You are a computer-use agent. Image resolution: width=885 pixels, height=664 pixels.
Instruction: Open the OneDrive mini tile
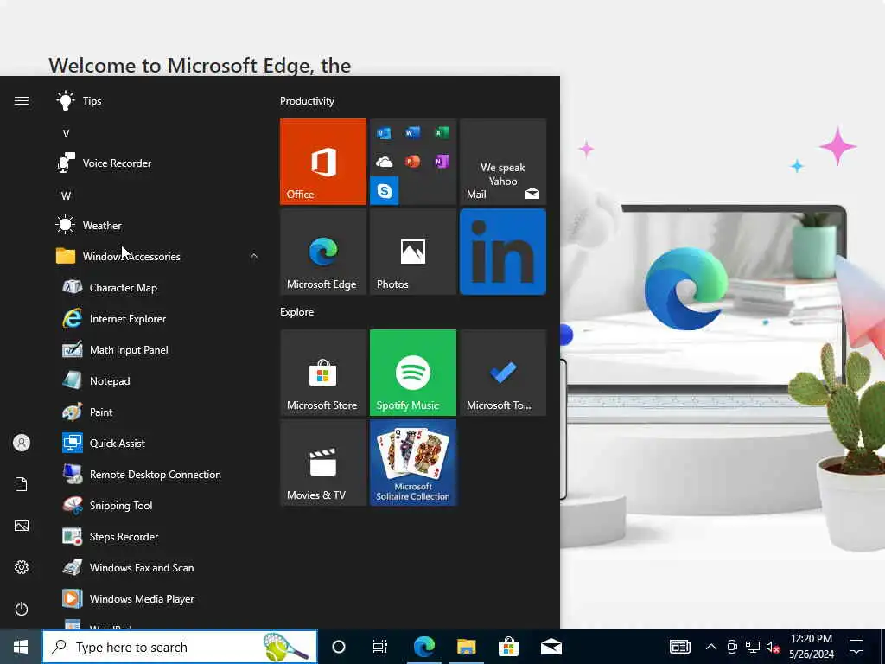pos(384,162)
